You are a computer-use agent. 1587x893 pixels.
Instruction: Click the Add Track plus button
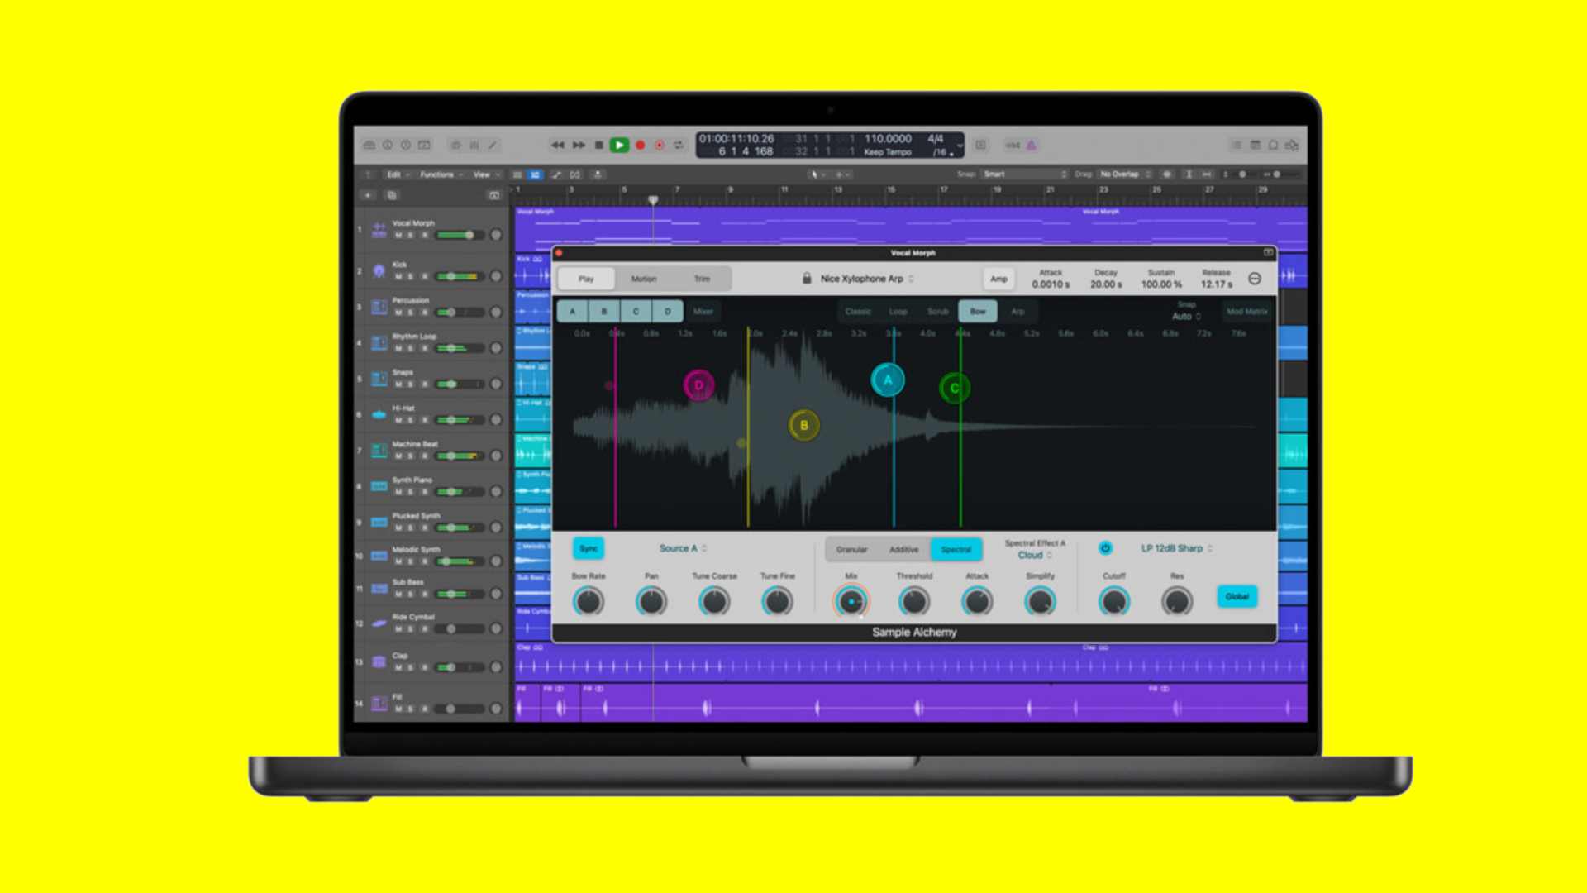pyautogui.click(x=368, y=196)
